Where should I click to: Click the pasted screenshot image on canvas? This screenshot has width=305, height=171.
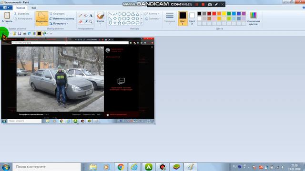tap(78, 80)
